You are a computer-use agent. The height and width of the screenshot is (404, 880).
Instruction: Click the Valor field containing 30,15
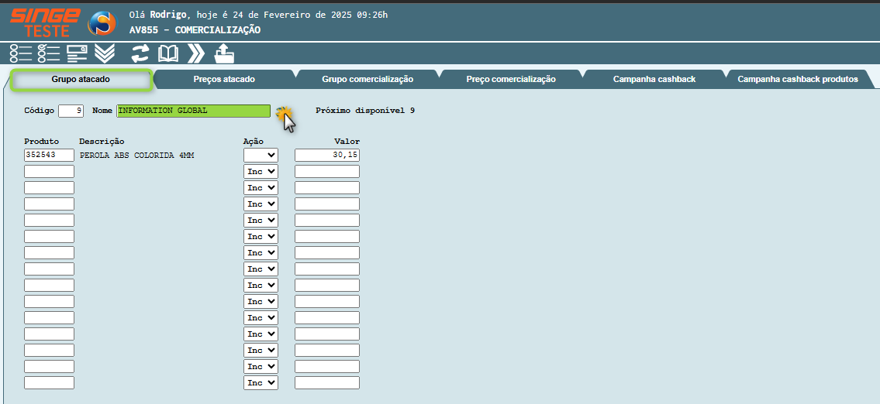[x=326, y=155]
